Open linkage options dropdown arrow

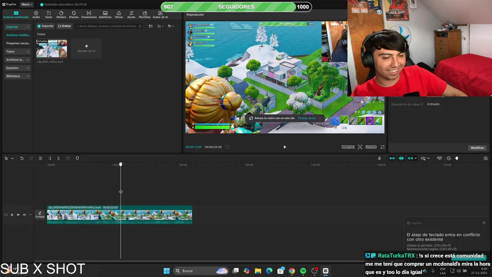click(416, 159)
